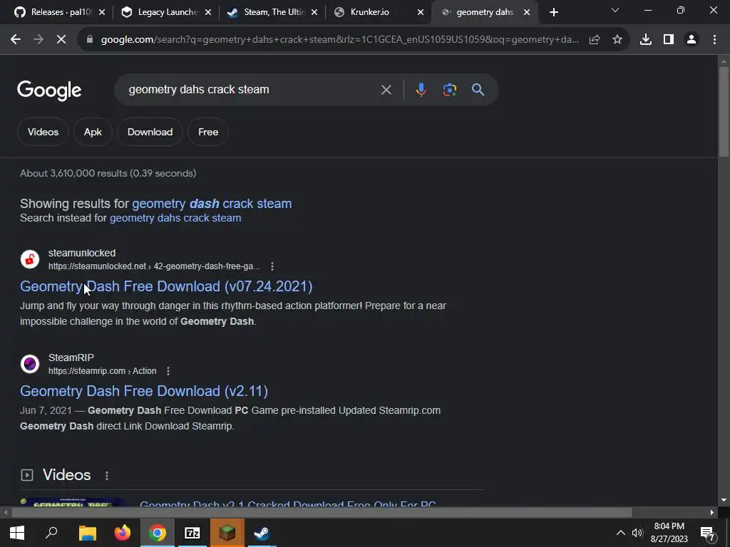Filter results by Free
The height and width of the screenshot is (547, 730).
(208, 132)
